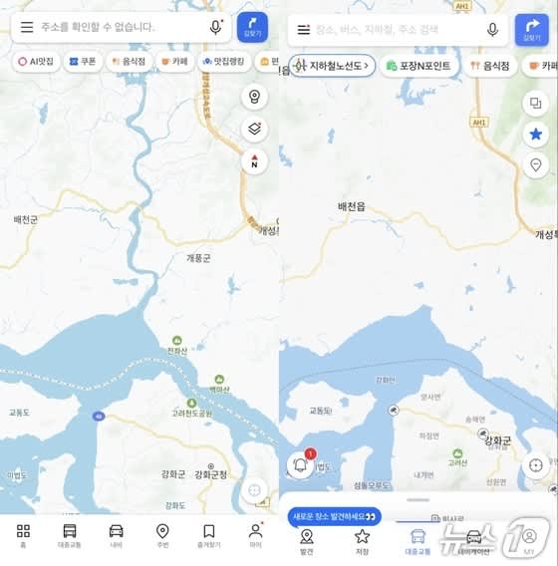558x566 pixels.
Task: Select the 포장N포인트 filter chip
Action: point(419,66)
